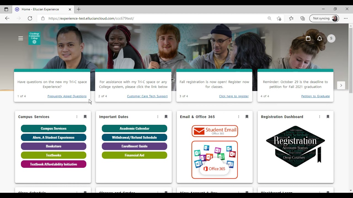View Withdrawal/Refund Schedule
The width and height of the screenshot is (353, 198).
[135, 137]
